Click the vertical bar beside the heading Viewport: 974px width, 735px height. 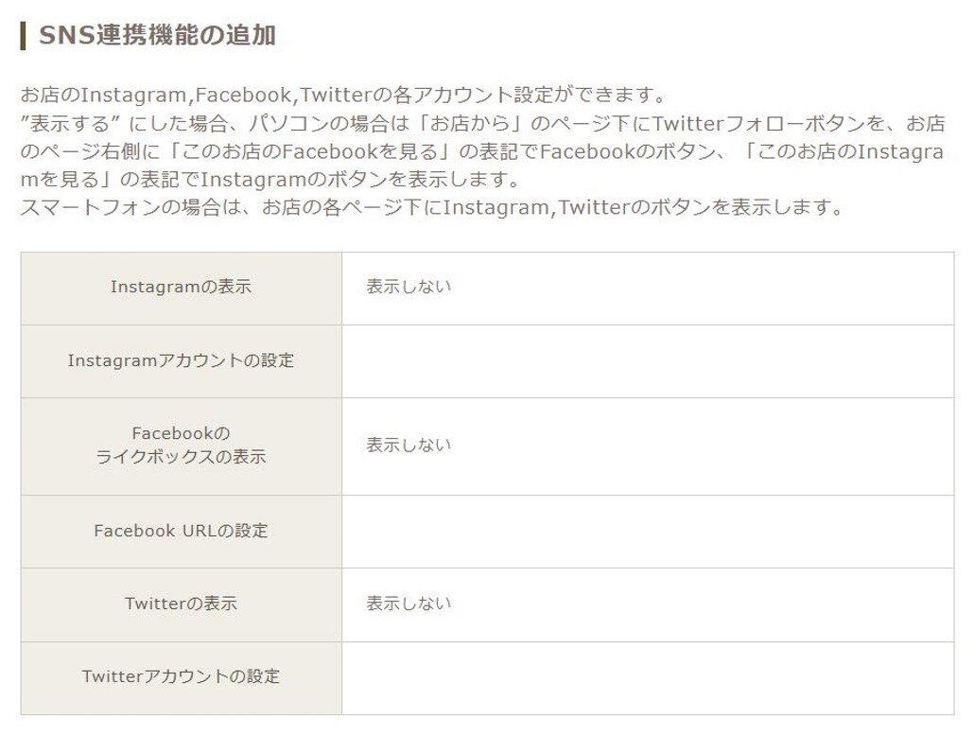click(x=23, y=35)
